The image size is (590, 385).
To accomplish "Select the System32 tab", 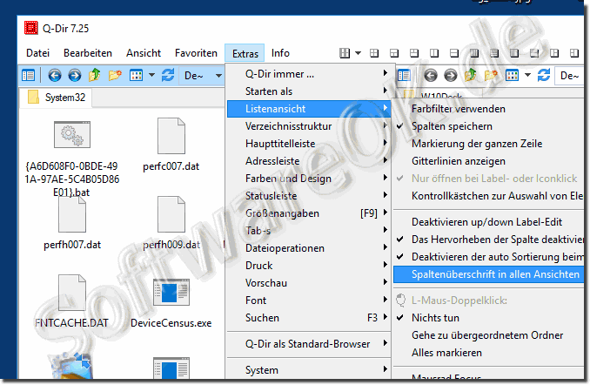I will click(x=56, y=98).
